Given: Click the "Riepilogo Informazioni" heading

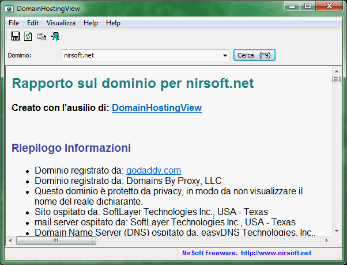Looking at the screenshot, I should [71, 148].
